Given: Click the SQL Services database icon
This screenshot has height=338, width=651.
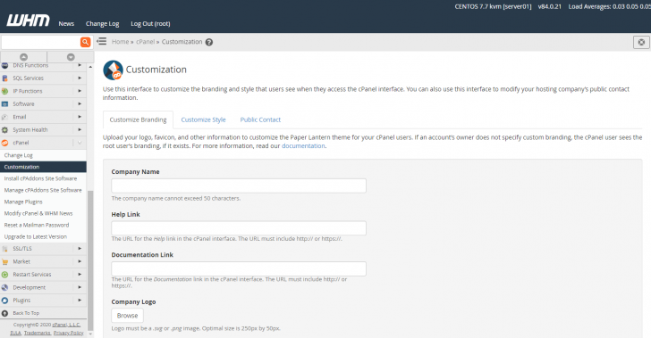Looking at the screenshot, I should 5,78.
